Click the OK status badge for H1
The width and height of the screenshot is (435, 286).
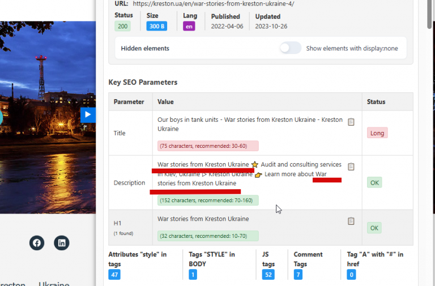coord(374,228)
